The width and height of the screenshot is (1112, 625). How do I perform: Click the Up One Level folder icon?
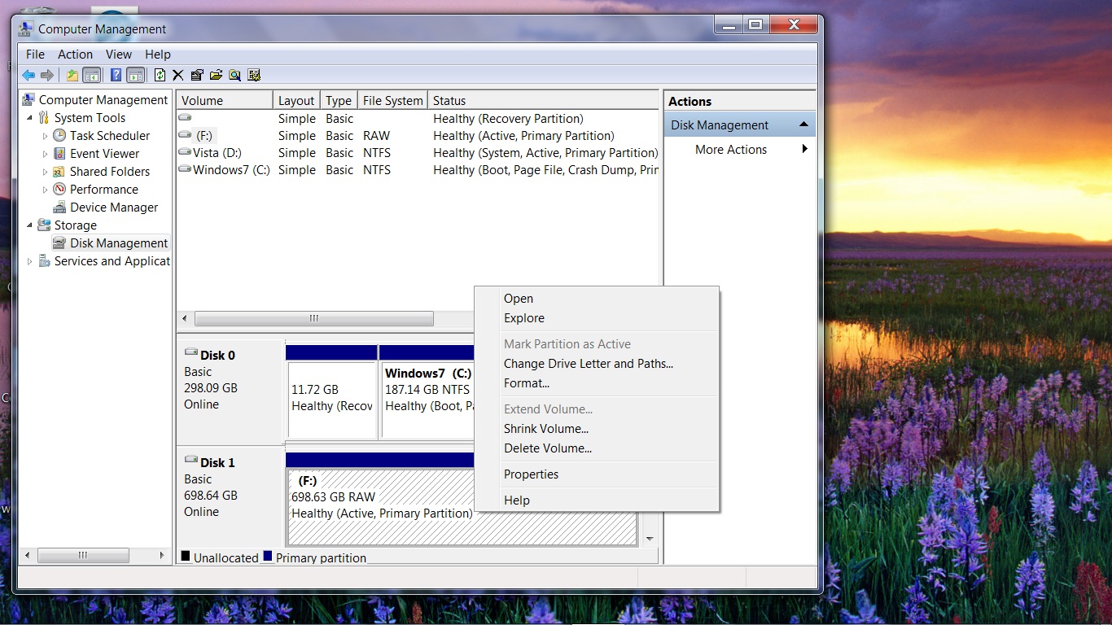[72, 76]
